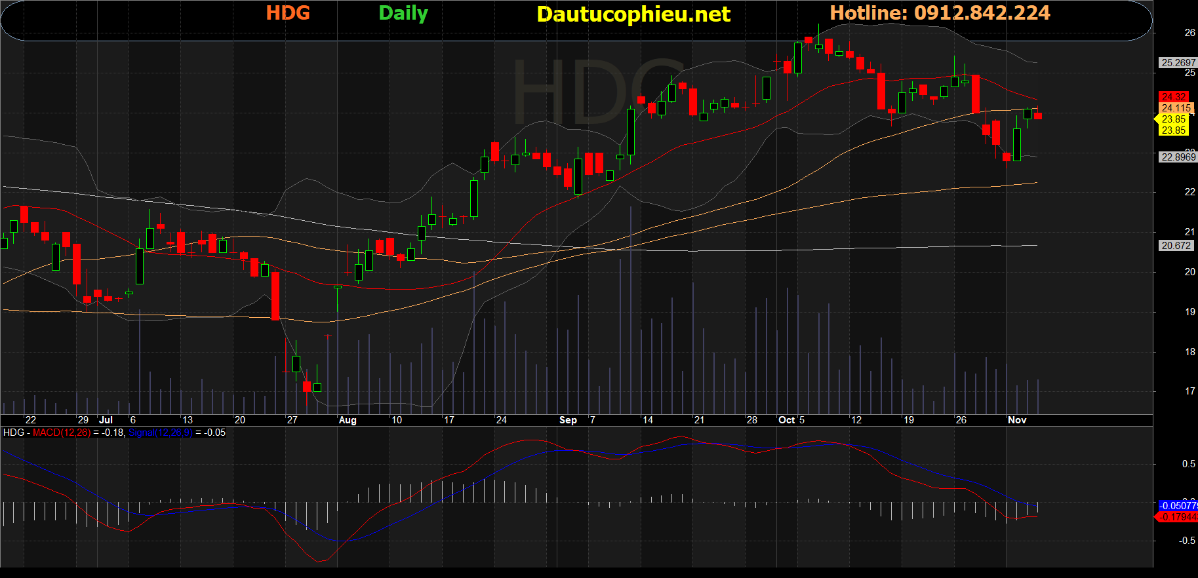The width and height of the screenshot is (1198, 578).
Task: Click date axis label 27 before Aug
Action: [x=292, y=420]
